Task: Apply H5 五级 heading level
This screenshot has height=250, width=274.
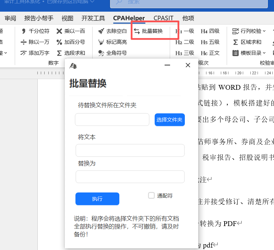Action: (210, 42)
